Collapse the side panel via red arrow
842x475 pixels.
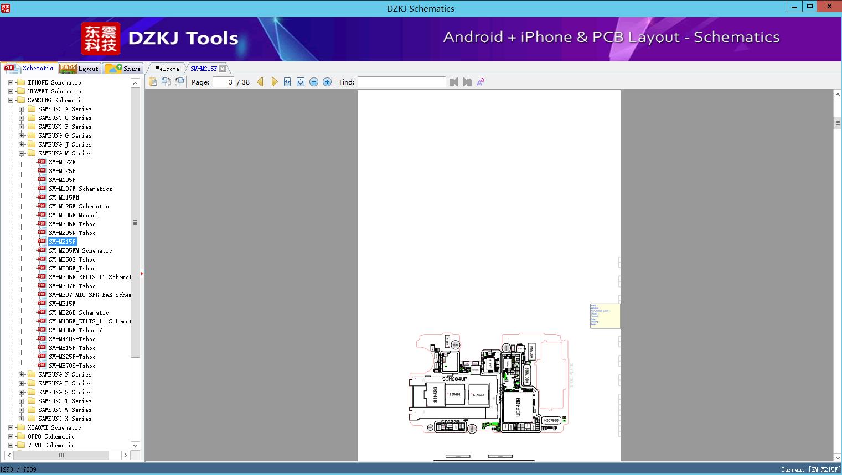click(142, 273)
